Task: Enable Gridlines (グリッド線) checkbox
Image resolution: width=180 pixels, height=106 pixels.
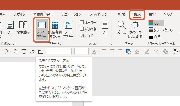Action: [82, 29]
